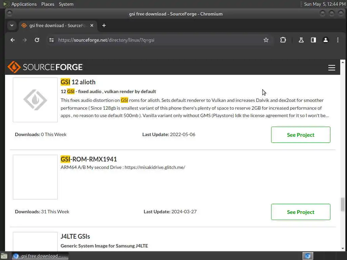The image size is (347, 260).
Task: Click See Project for GSI 12 alioth
Action: 301,135
